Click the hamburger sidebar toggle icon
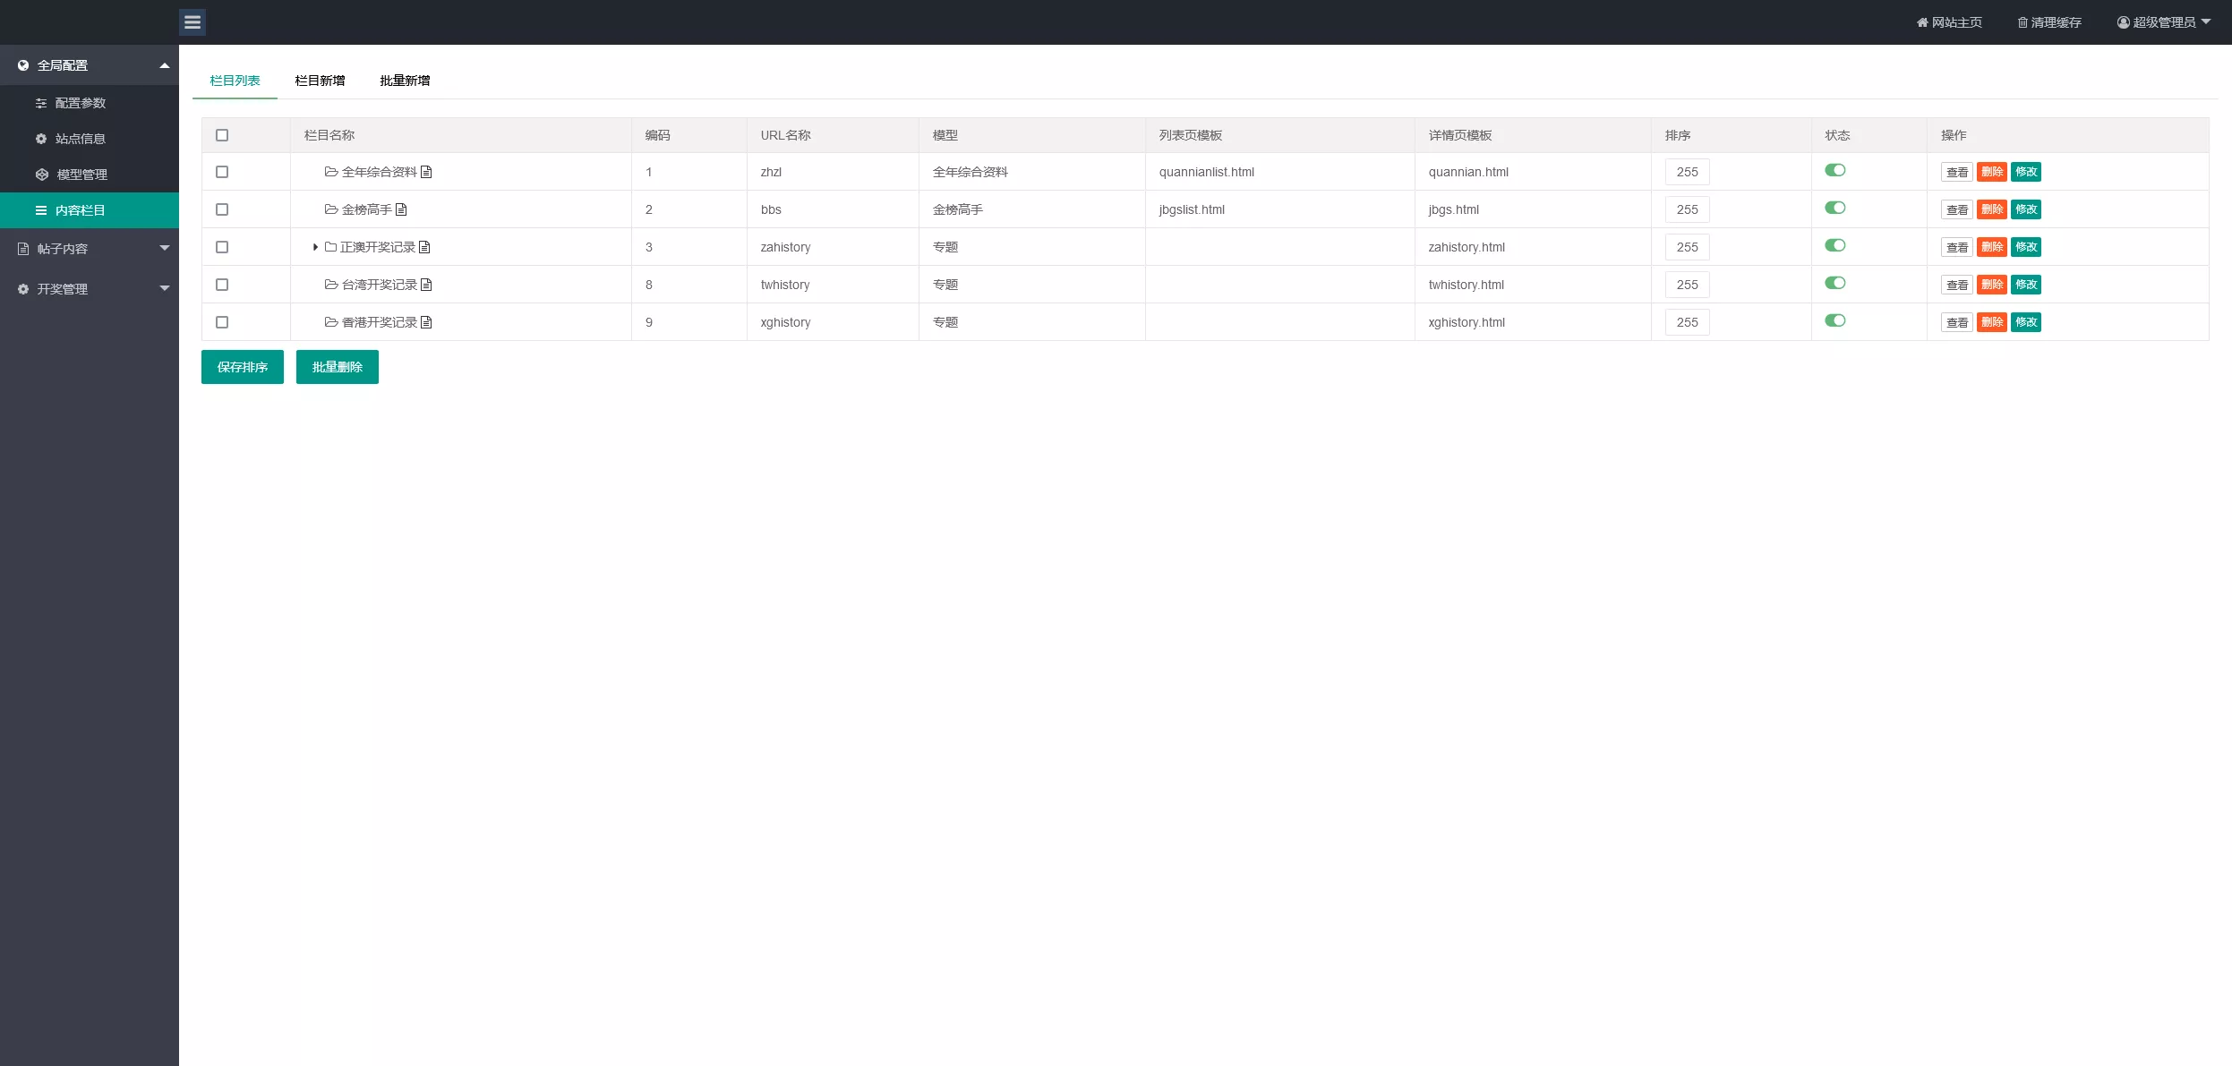The image size is (2232, 1066). click(192, 22)
